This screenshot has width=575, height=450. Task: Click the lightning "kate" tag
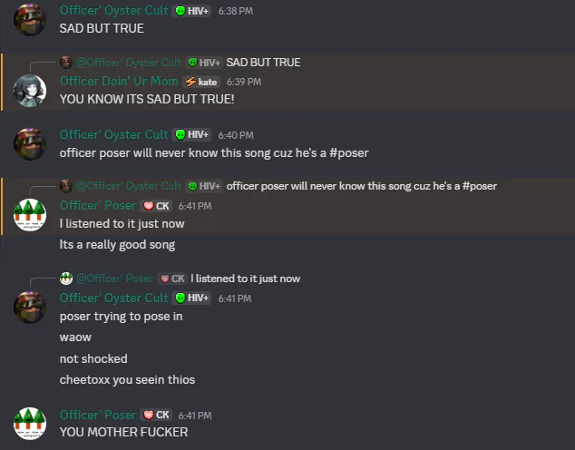pyautogui.click(x=202, y=82)
